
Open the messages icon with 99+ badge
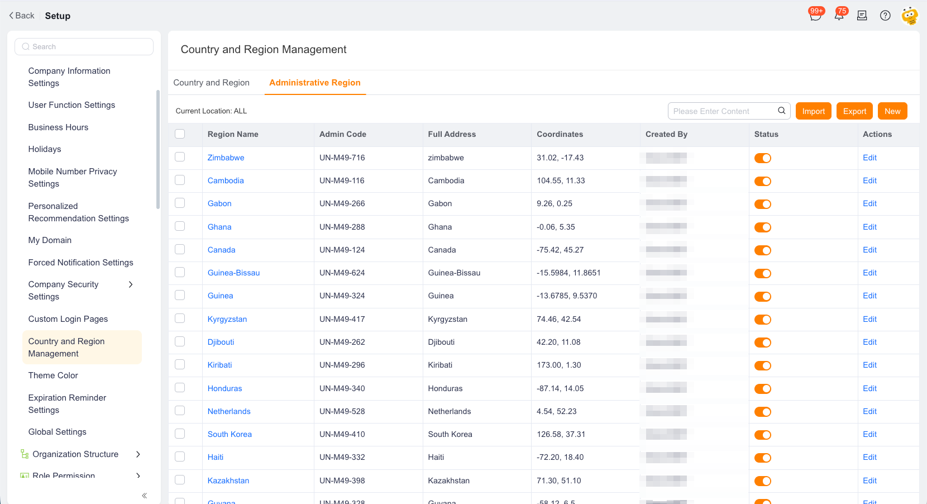point(815,16)
